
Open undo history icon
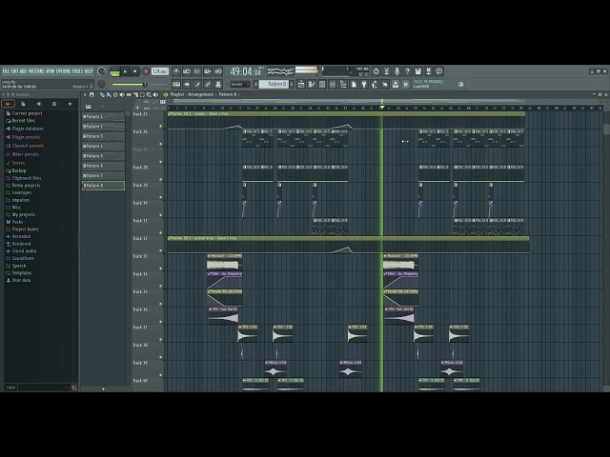click(376, 71)
